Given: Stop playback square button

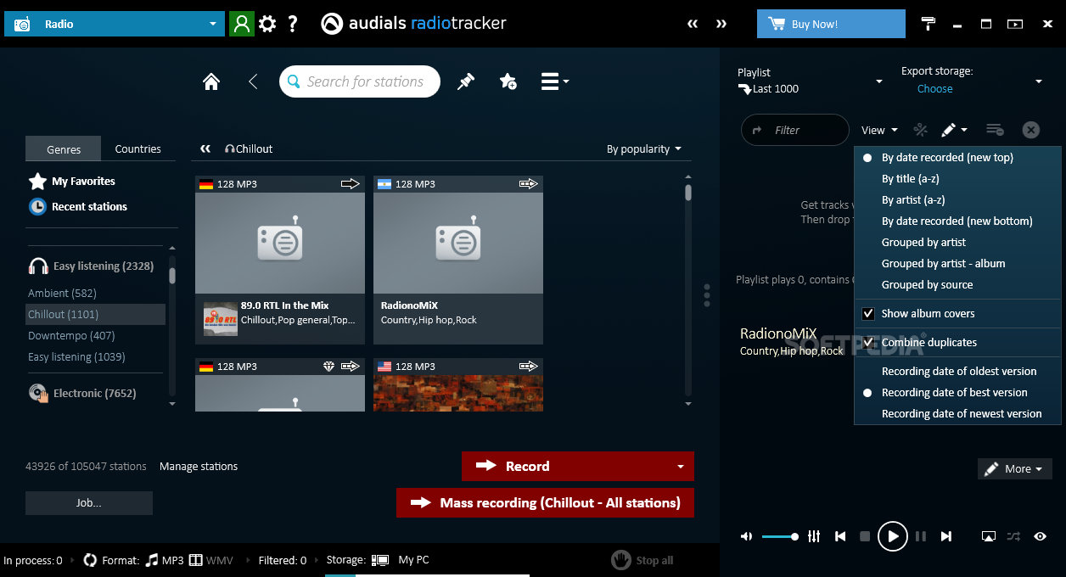Looking at the screenshot, I should (x=865, y=536).
